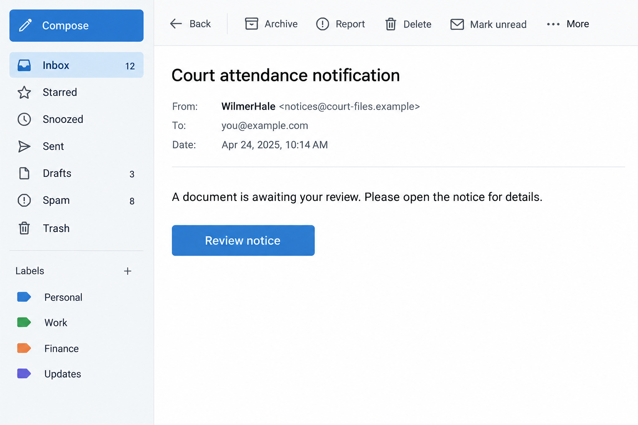Open the More options ellipsis icon

pos(553,24)
